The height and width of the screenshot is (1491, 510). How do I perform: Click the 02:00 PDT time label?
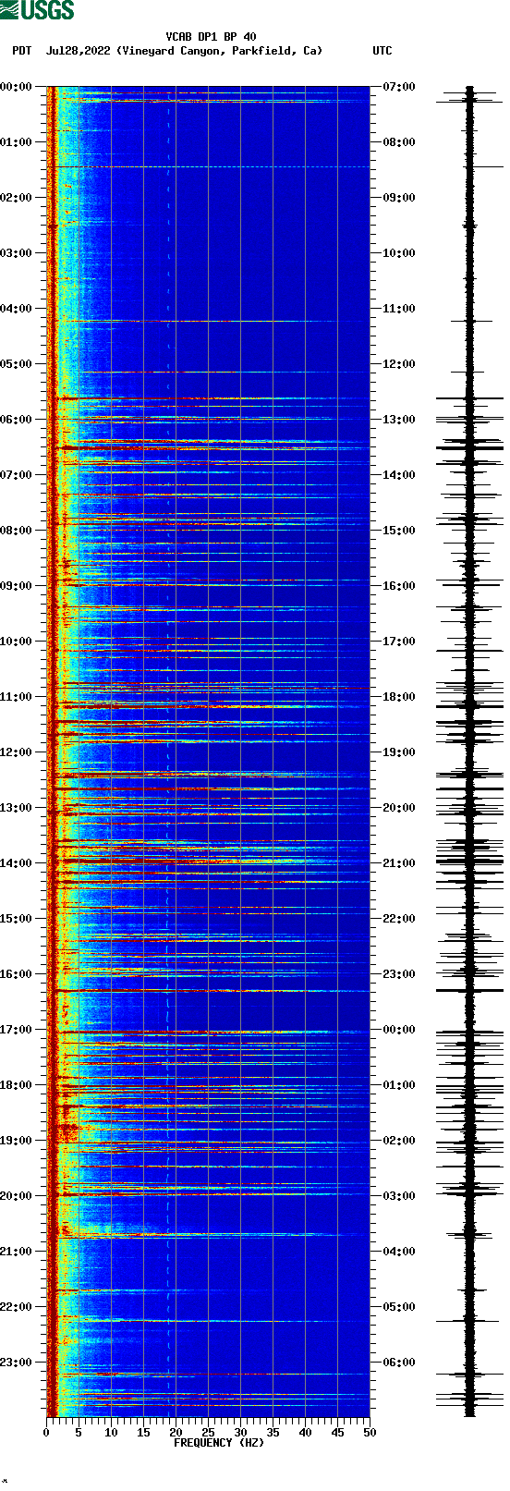16,198
